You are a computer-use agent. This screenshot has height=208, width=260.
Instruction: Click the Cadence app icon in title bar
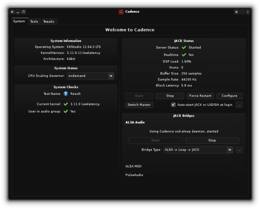(121, 12)
